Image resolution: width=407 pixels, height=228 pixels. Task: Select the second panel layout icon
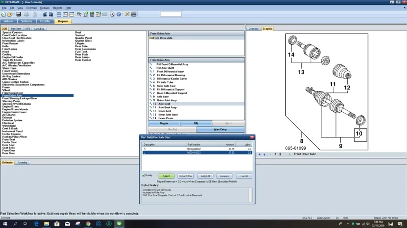click(x=65, y=14)
